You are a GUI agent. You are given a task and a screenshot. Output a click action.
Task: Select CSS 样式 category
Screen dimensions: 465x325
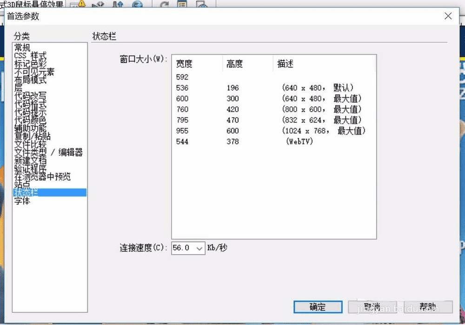pyautogui.click(x=30, y=55)
